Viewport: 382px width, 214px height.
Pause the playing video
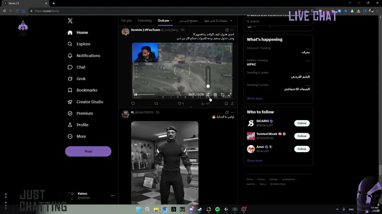(135, 95)
